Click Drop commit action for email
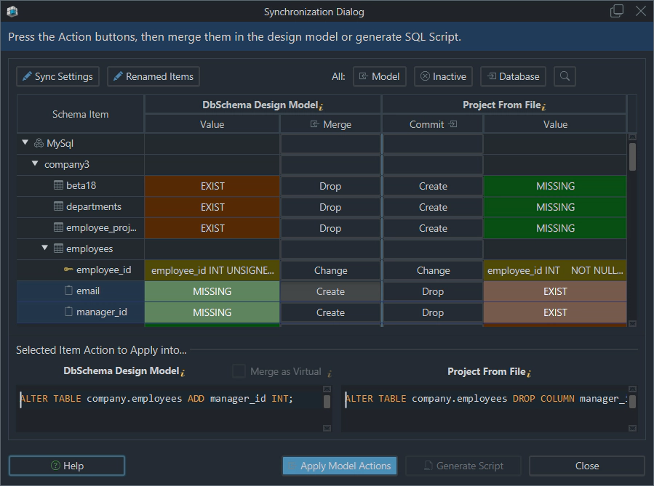Screen dimensions: 654x486 (433, 291)
